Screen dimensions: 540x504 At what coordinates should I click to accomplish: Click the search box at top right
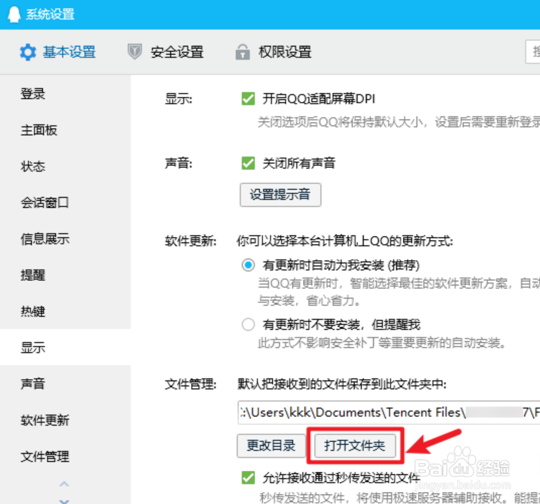[x=533, y=52]
